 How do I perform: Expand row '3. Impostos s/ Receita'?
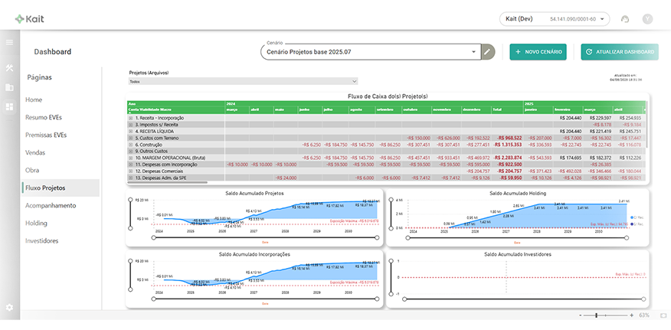tap(131, 124)
